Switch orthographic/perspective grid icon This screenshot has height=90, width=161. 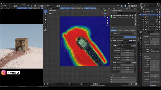pyautogui.click(x=107, y=25)
